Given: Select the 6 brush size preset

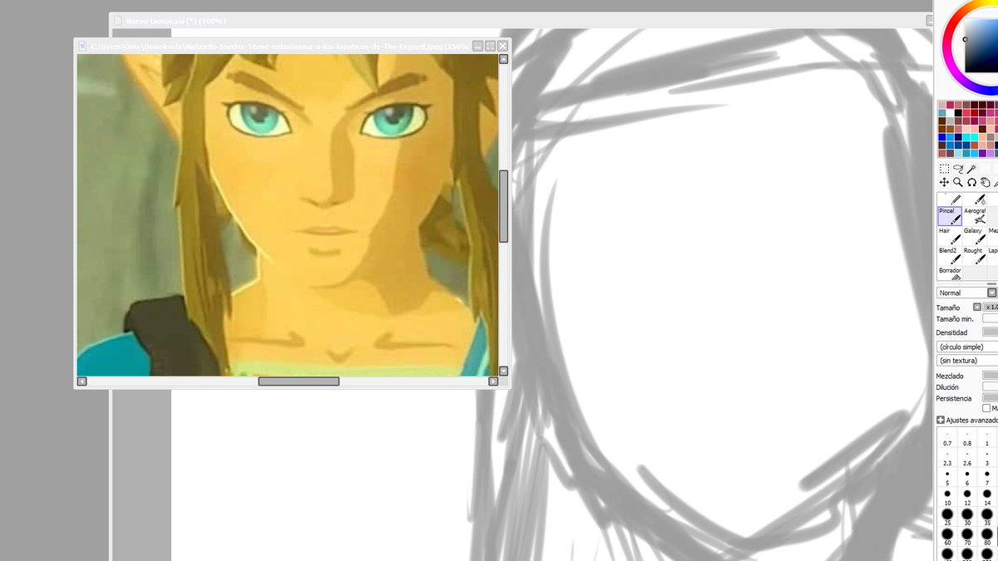Looking at the screenshot, I should click(x=967, y=477).
